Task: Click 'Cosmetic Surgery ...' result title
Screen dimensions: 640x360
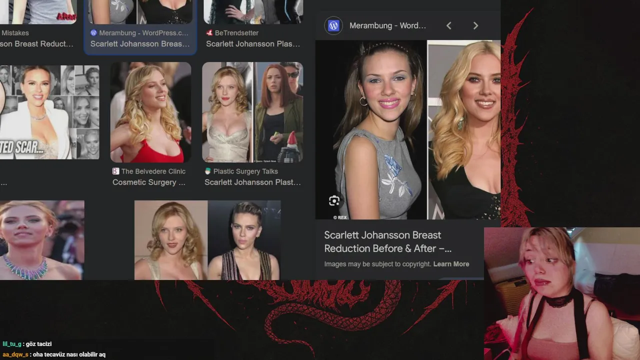Action: pyautogui.click(x=149, y=182)
